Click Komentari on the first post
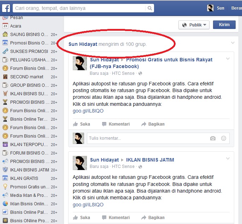242x224 pixels. click(116, 124)
